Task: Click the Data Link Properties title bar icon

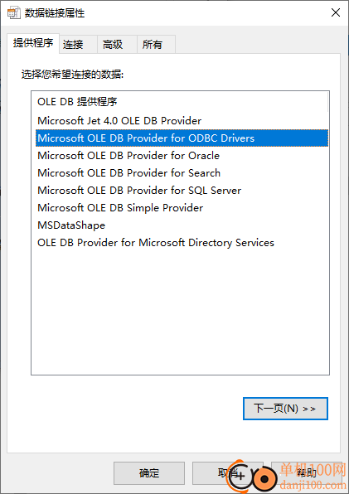Action: [14, 13]
